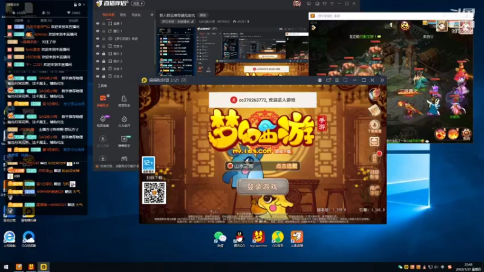Click the 12+ age rating badge
The width and height of the screenshot is (484, 272).
point(148,164)
